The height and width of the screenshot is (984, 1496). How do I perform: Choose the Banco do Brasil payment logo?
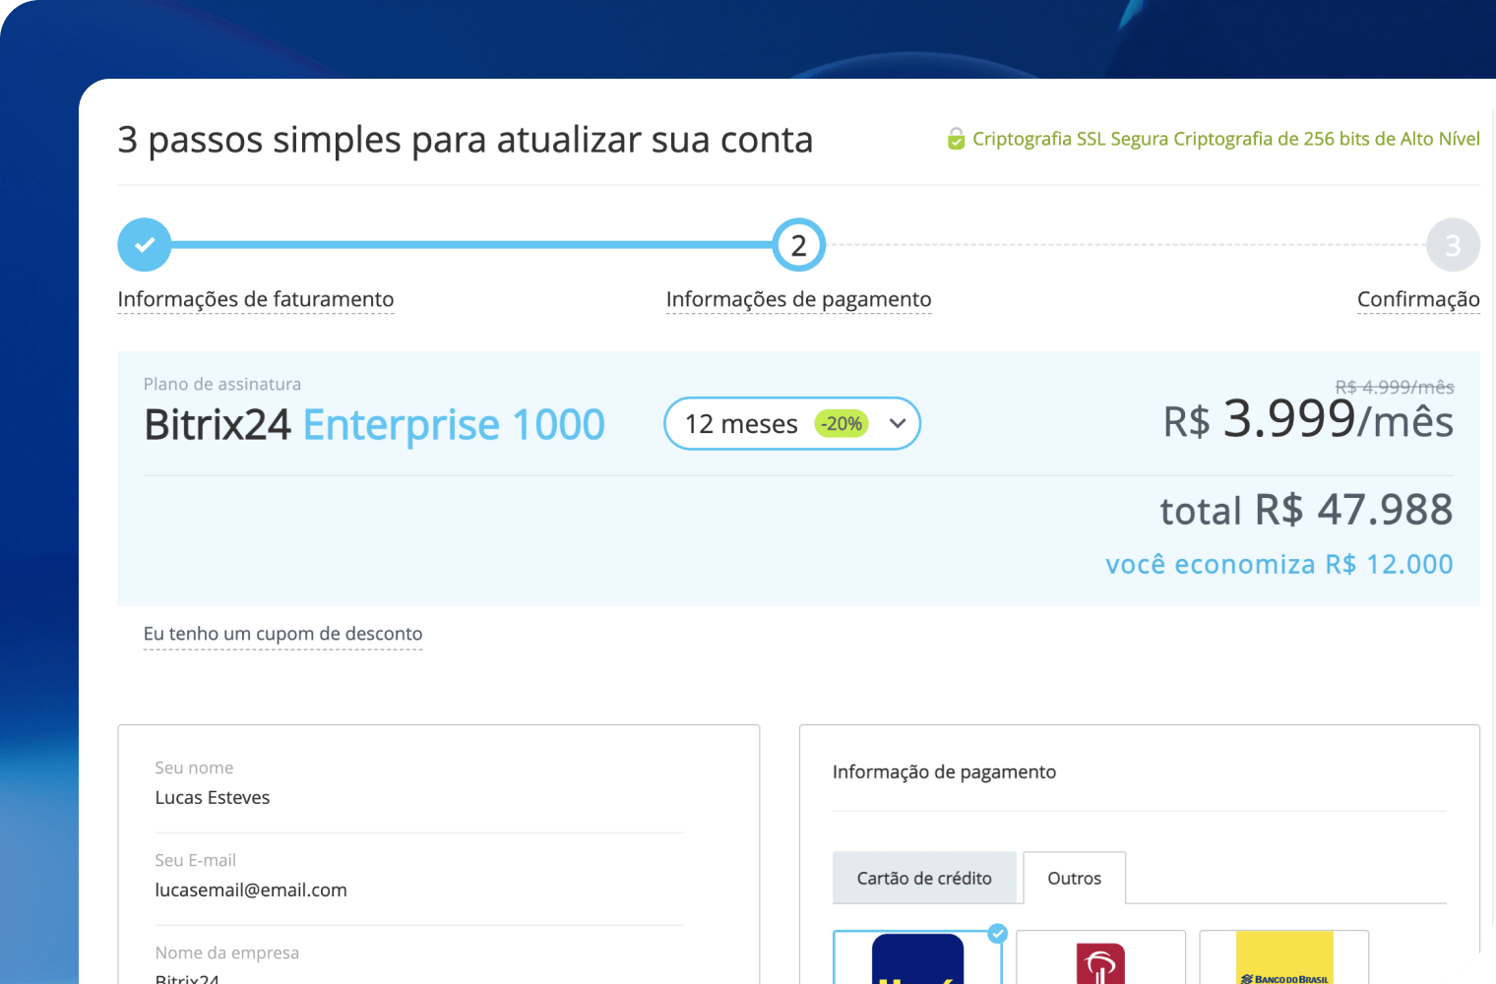point(1283,959)
